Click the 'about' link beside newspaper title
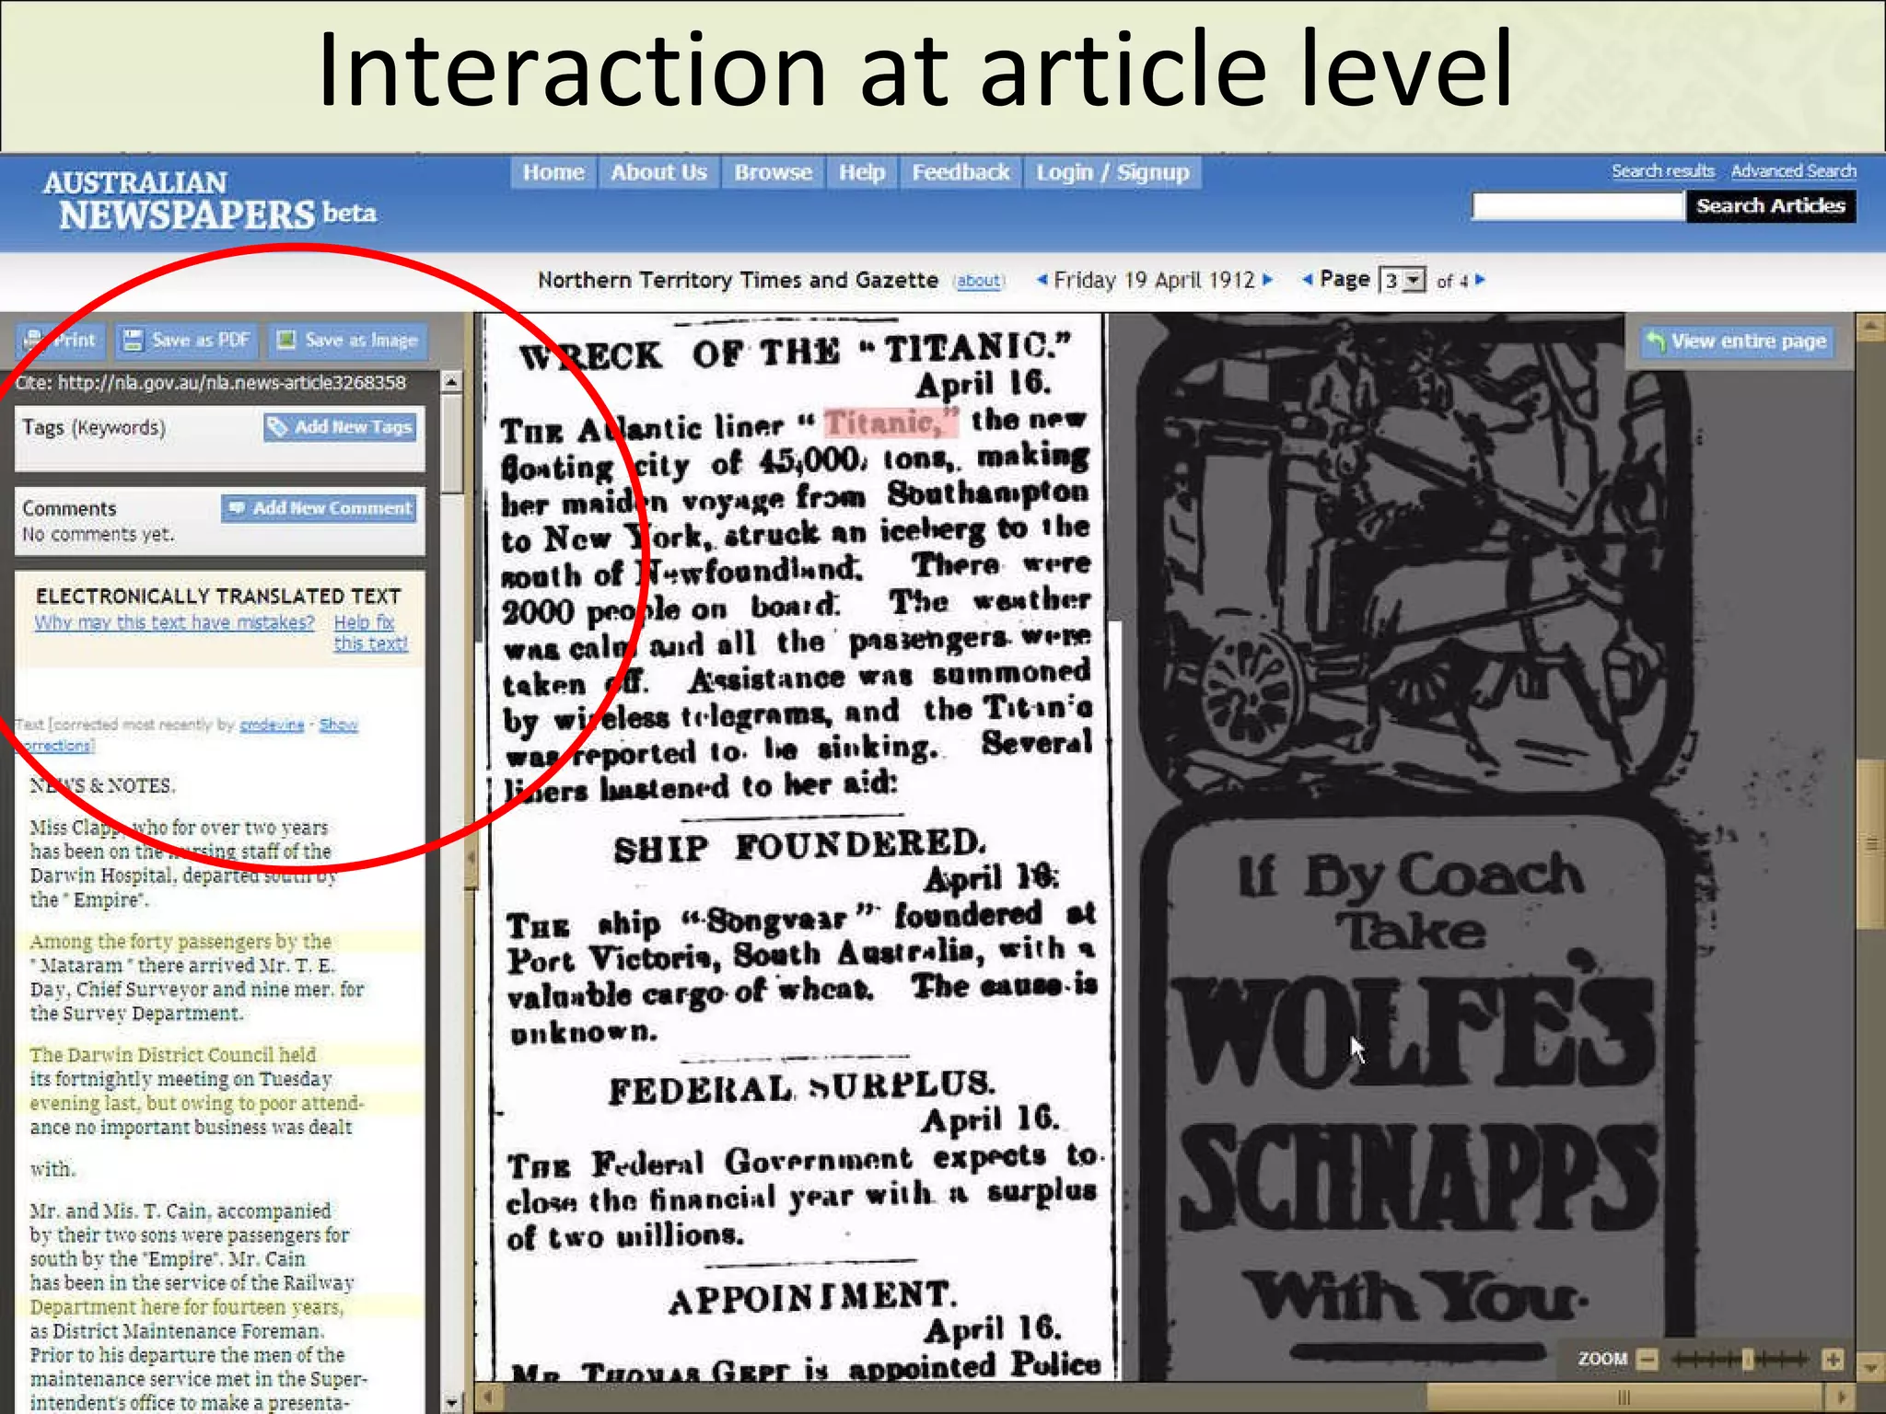The image size is (1886, 1414). tap(978, 281)
